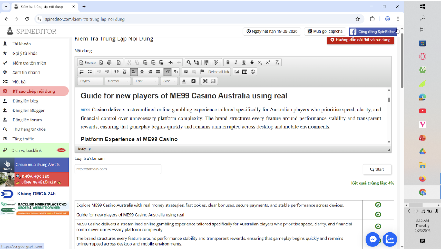Screen dimensions: 441x250
Task: Toggle bold formatting in the editor
Action: [227, 62]
